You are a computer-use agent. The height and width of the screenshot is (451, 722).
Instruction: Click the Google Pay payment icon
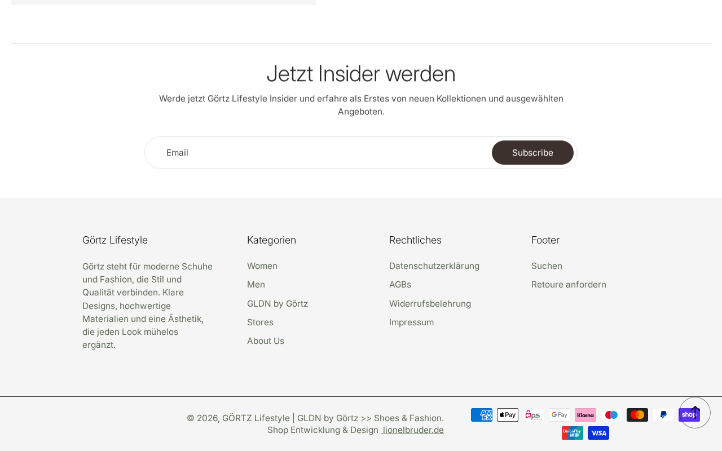coord(560,415)
